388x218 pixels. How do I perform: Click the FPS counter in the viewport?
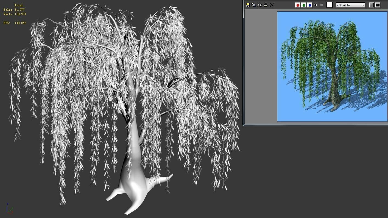pyautogui.click(x=15, y=23)
